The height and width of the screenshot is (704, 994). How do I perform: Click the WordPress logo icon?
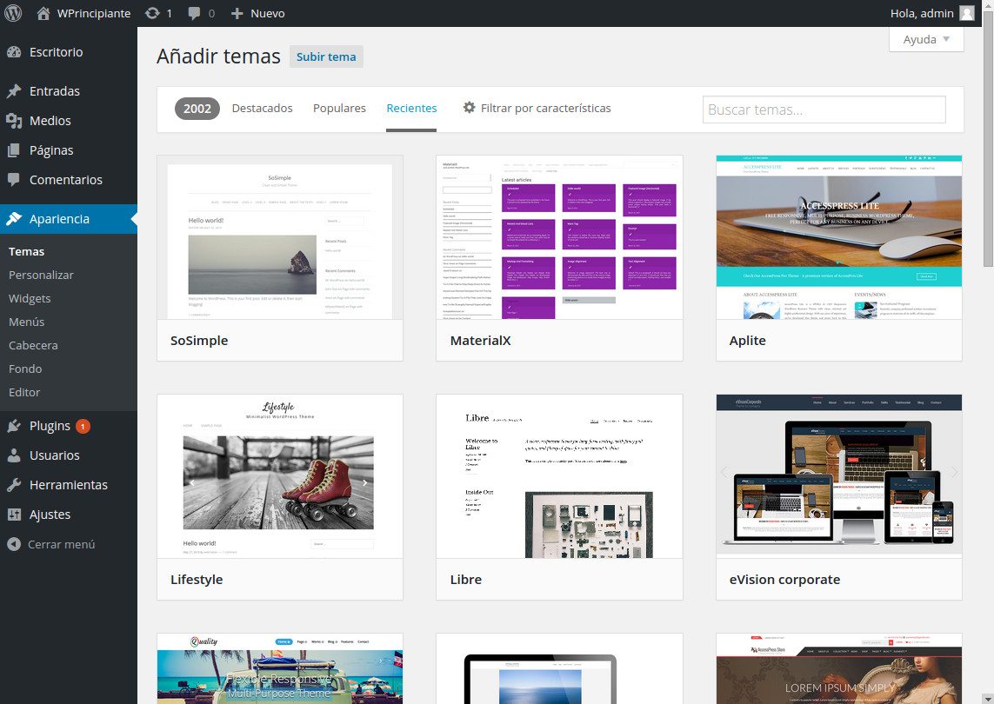pos(13,13)
